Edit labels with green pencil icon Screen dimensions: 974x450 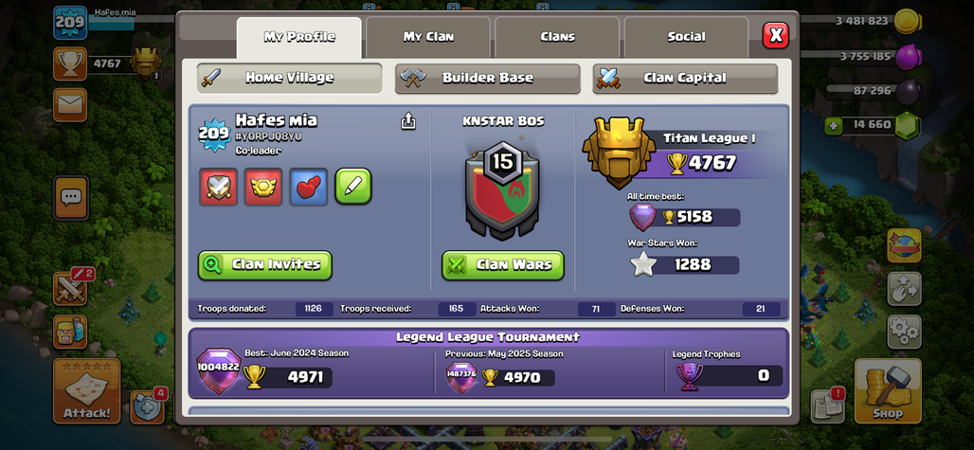pyautogui.click(x=353, y=187)
